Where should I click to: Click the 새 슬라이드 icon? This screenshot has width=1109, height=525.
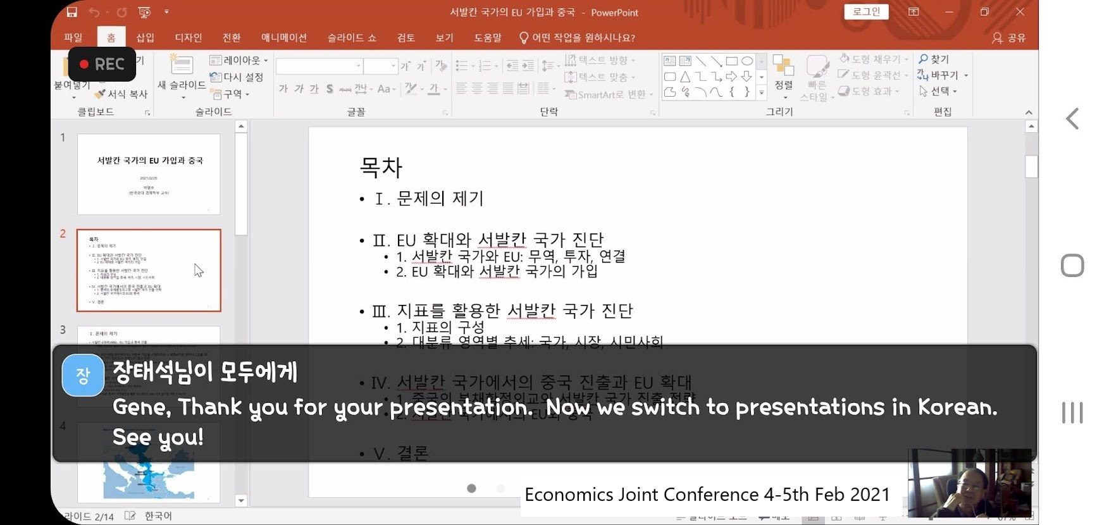pyautogui.click(x=182, y=65)
